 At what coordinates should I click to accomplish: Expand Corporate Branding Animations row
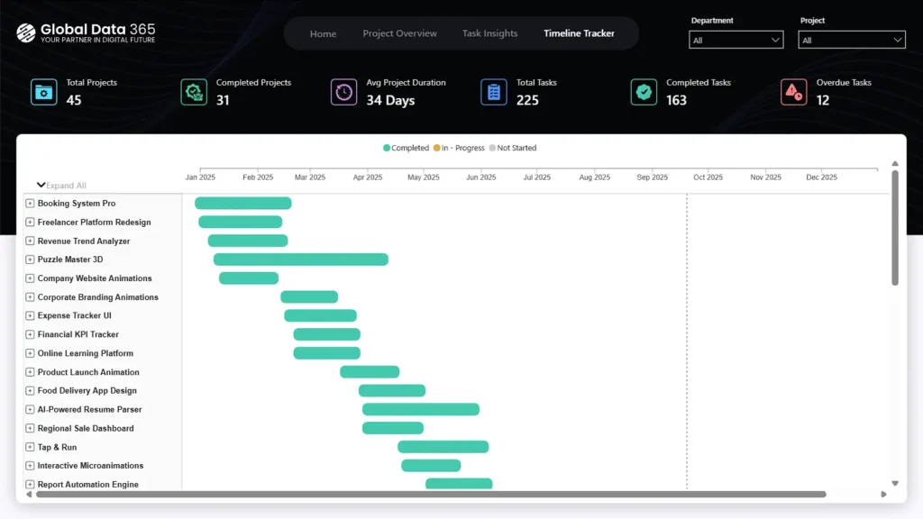[x=30, y=297]
